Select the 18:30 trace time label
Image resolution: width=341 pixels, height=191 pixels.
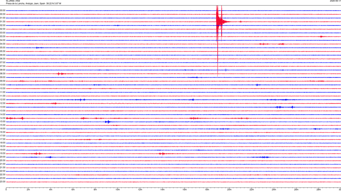pos(2,146)
